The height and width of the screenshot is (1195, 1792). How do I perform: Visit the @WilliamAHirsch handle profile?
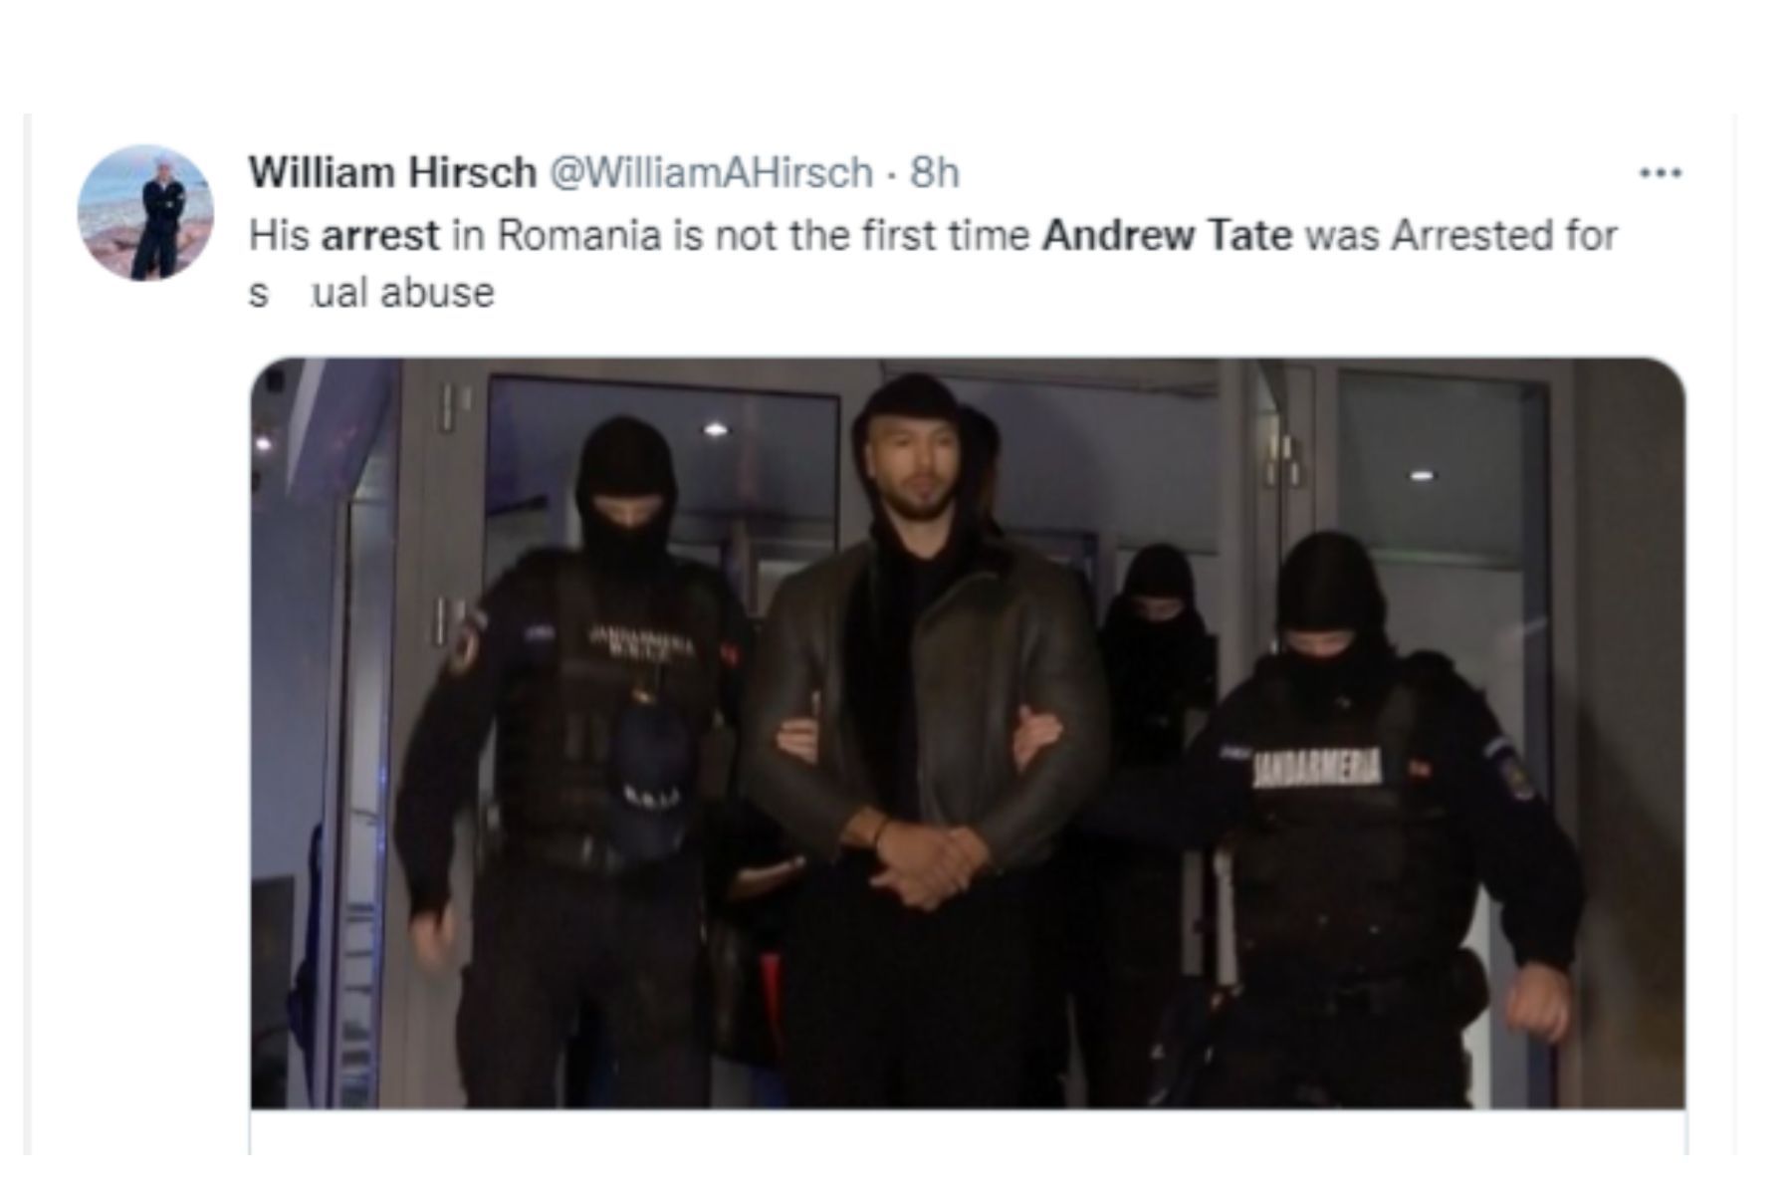tap(711, 173)
